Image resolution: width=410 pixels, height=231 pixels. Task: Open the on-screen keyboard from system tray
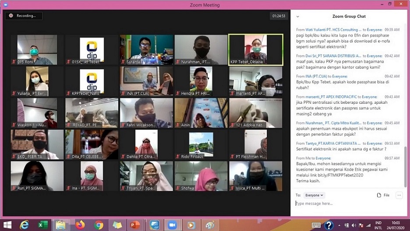(316, 225)
